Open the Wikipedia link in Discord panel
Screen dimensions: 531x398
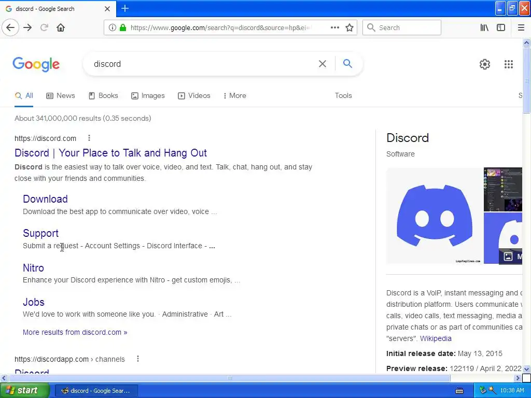436,338
